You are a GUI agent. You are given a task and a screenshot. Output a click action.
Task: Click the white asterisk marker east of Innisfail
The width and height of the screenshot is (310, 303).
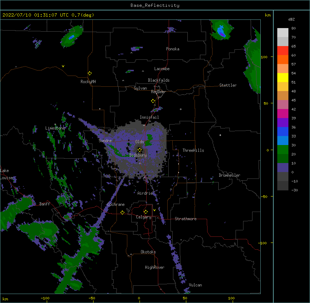181,109
